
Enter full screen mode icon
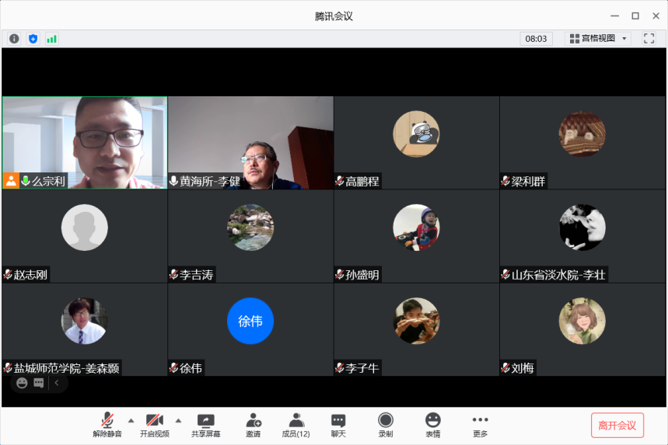649,38
